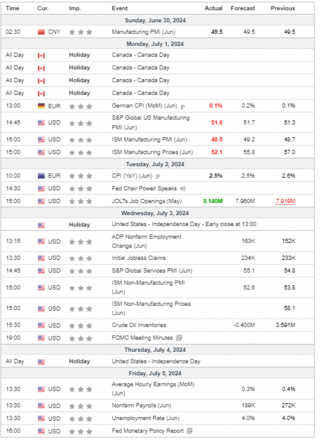
Task: Click the Previous column header
Action: (x=283, y=8)
